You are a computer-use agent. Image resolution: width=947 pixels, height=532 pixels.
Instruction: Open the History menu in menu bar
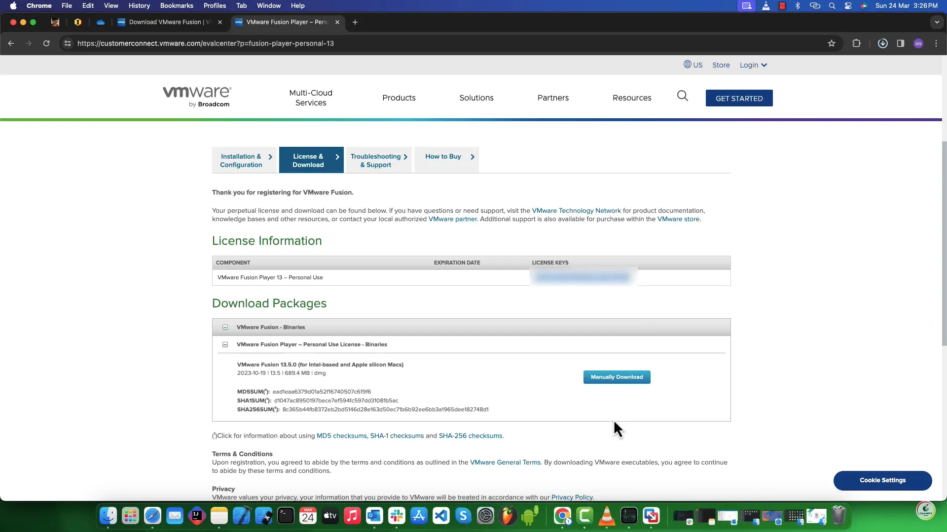tap(139, 6)
